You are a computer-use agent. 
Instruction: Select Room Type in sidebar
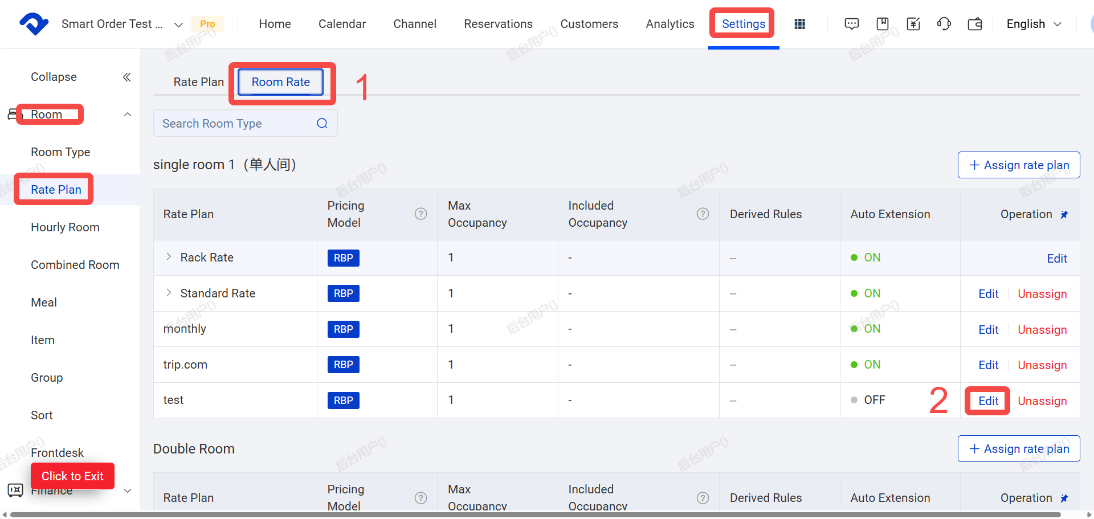pyautogui.click(x=60, y=152)
